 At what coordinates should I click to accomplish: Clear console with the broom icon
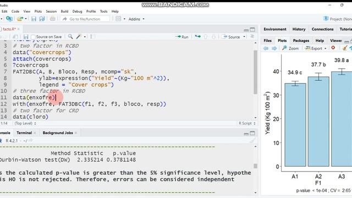(252, 141)
